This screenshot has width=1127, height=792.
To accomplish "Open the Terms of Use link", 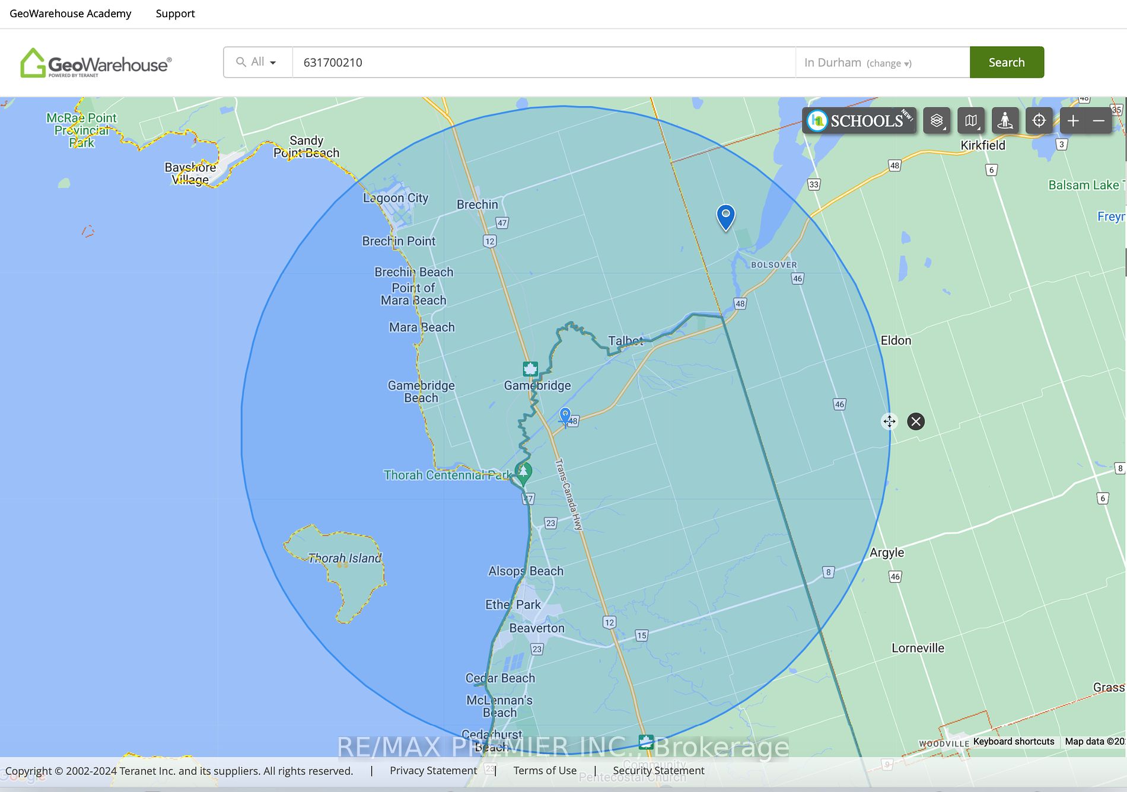I will 545,771.
